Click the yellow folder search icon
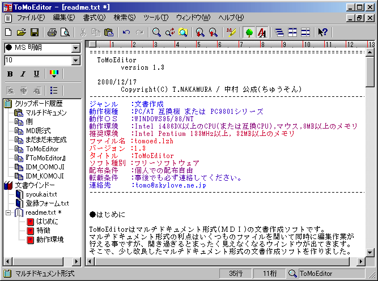The height and width of the screenshot is (281, 378). click(x=183, y=32)
